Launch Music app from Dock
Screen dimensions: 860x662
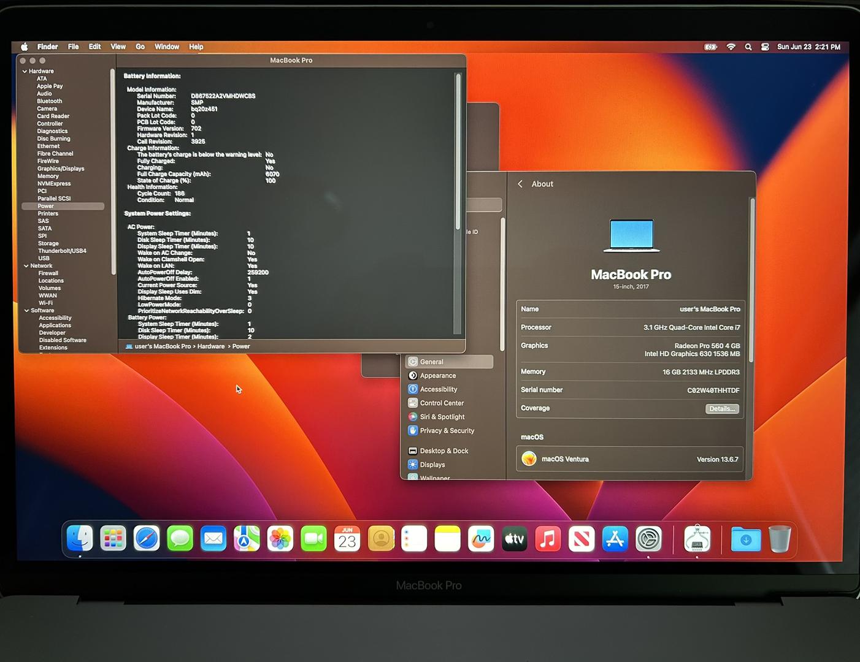coord(548,538)
